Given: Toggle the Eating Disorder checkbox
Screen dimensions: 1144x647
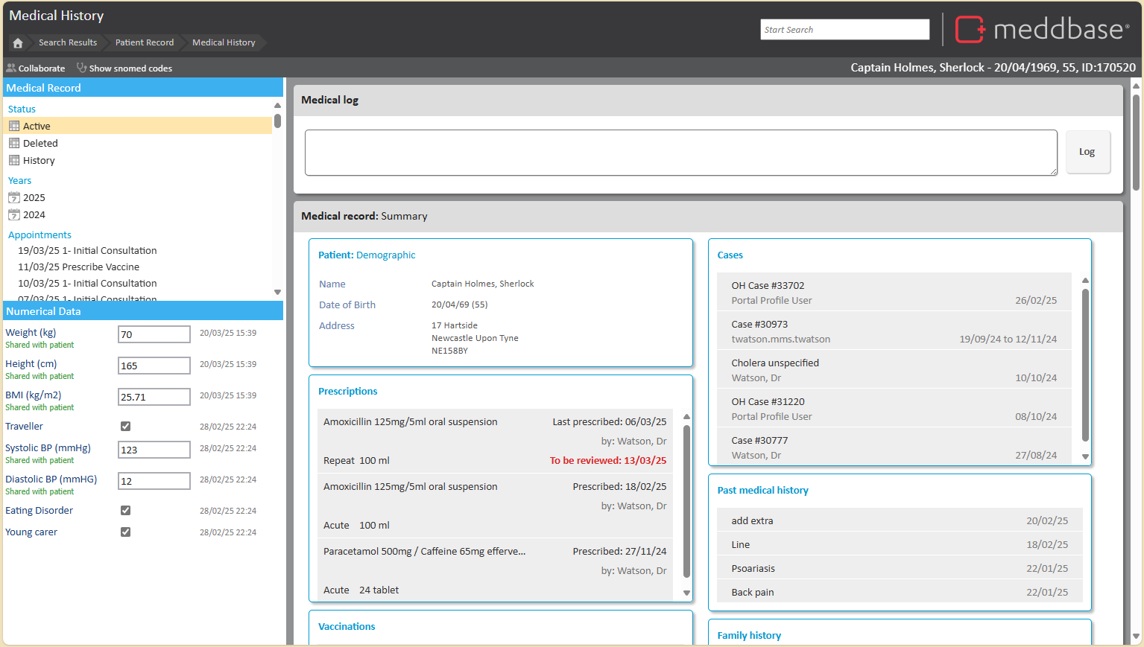Looking at the screenshot, I should (x=125, y=511).
